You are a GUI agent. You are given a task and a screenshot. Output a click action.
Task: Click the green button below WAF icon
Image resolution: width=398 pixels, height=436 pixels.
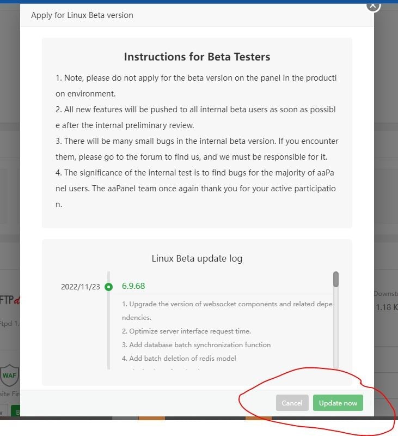[17, 412]
